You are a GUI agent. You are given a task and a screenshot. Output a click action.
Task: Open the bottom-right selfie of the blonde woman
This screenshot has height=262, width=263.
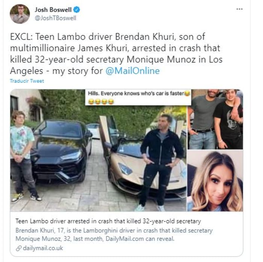[215, 181]
